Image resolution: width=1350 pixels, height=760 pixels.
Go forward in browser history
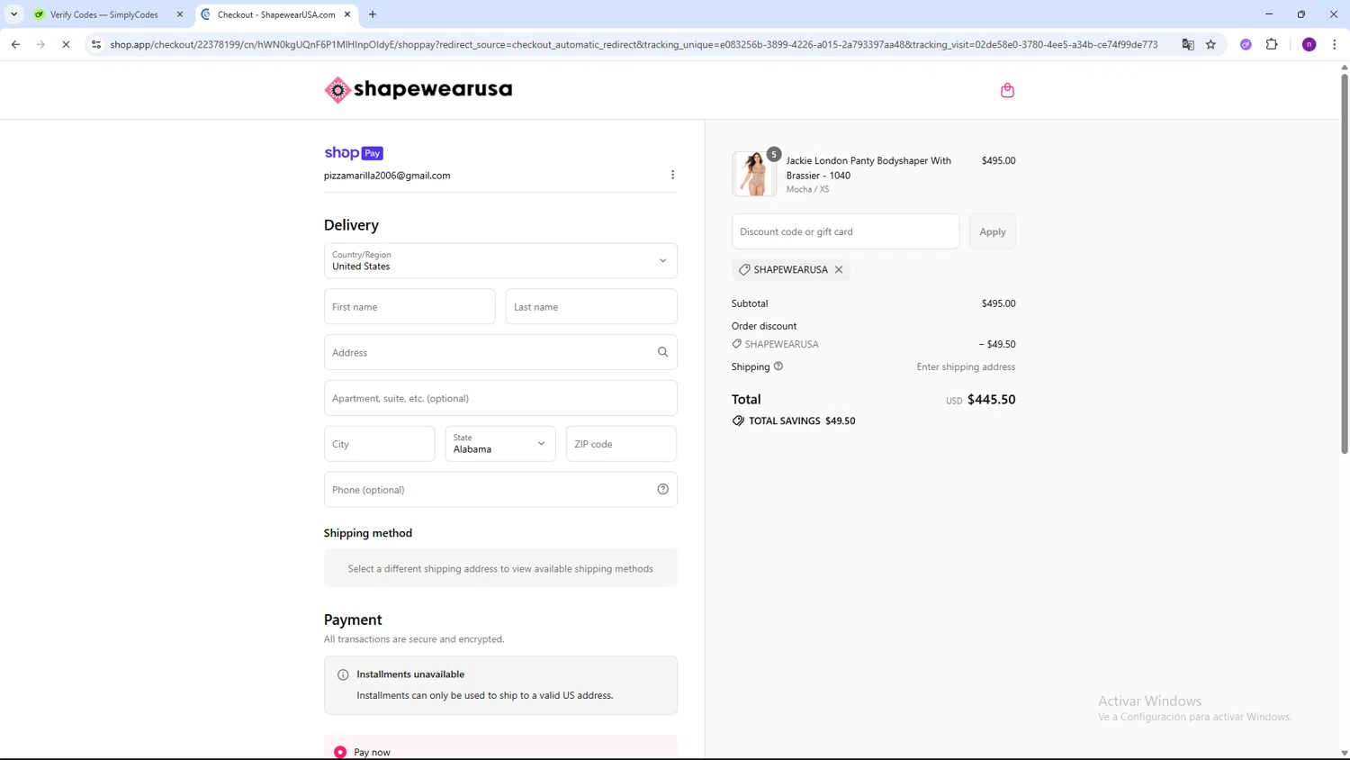[40, 44]
